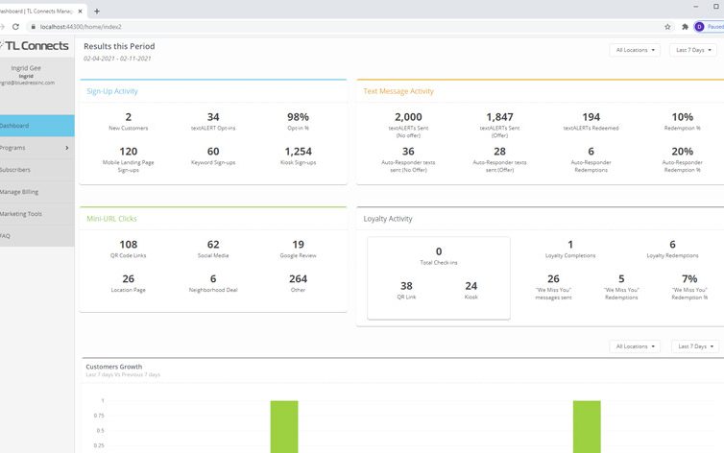Click the Total Check-ins value 0
The image size is (724, 453).
click(439, 251)
